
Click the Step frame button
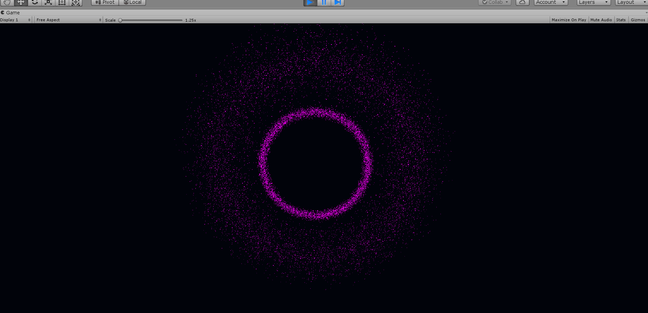tap(337, 3)
